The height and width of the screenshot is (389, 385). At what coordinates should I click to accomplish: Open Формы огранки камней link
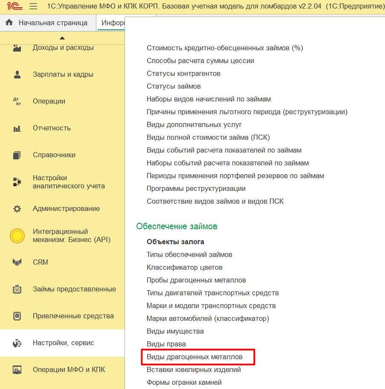184,383
